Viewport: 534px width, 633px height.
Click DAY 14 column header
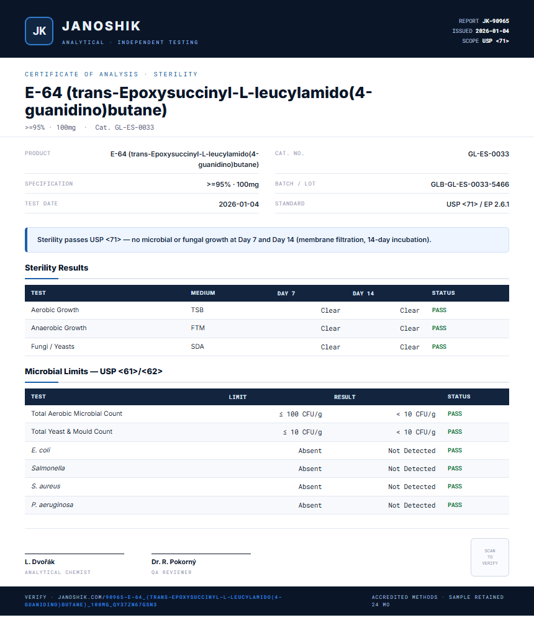(363, 294)
